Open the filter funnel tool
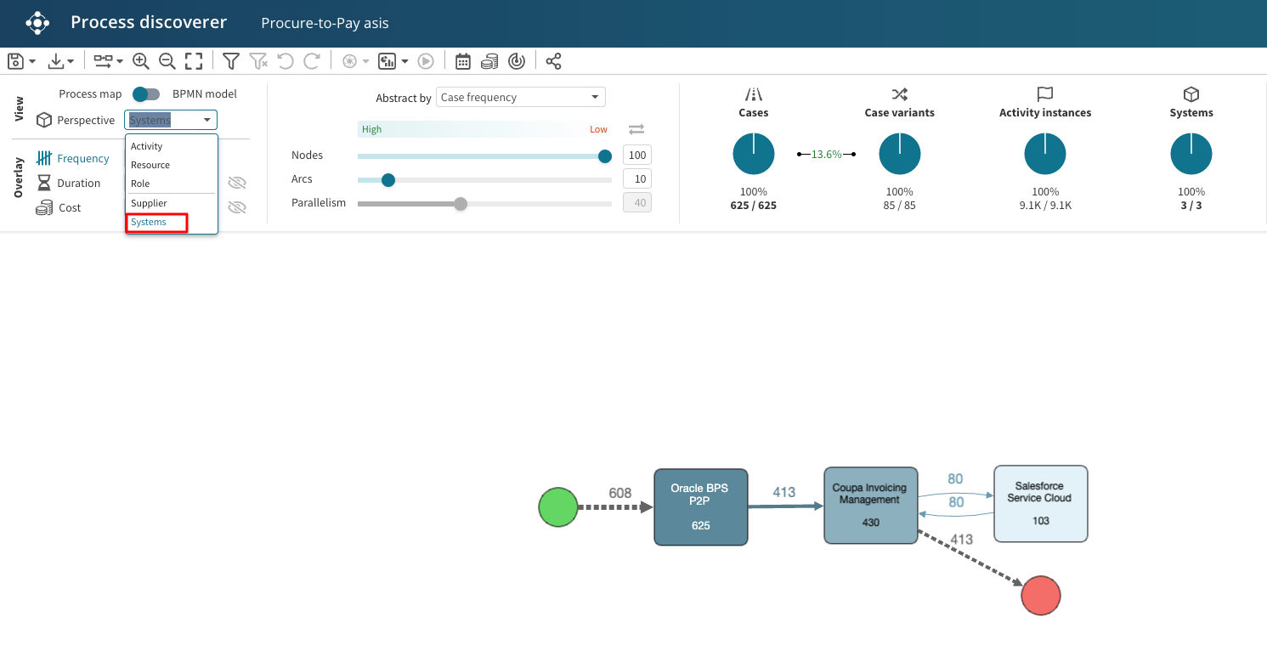Viewport: 1267px width, 656px height. click(230, 61)
